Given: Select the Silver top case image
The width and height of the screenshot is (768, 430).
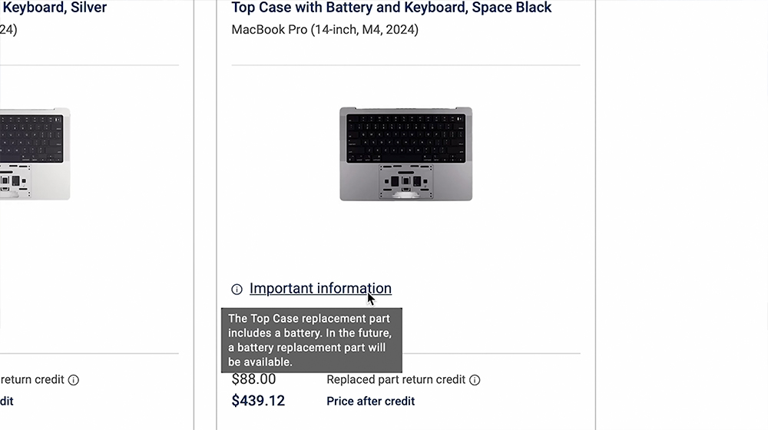Looking at the screenshot, I should click(35, 154).
